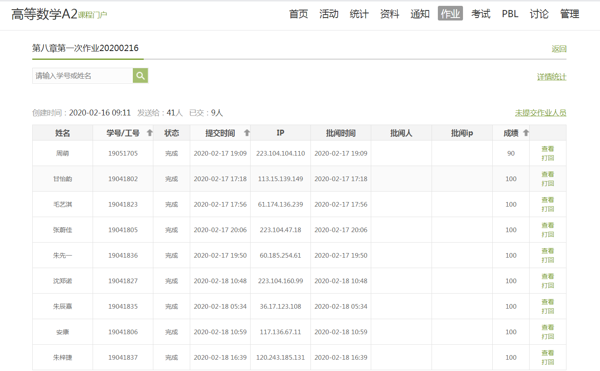Click 打回 for 周萌's submission

tap(548, 158)
